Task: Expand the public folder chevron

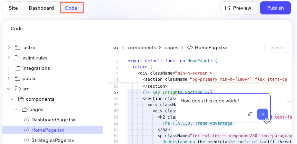Action: point(9,78)
